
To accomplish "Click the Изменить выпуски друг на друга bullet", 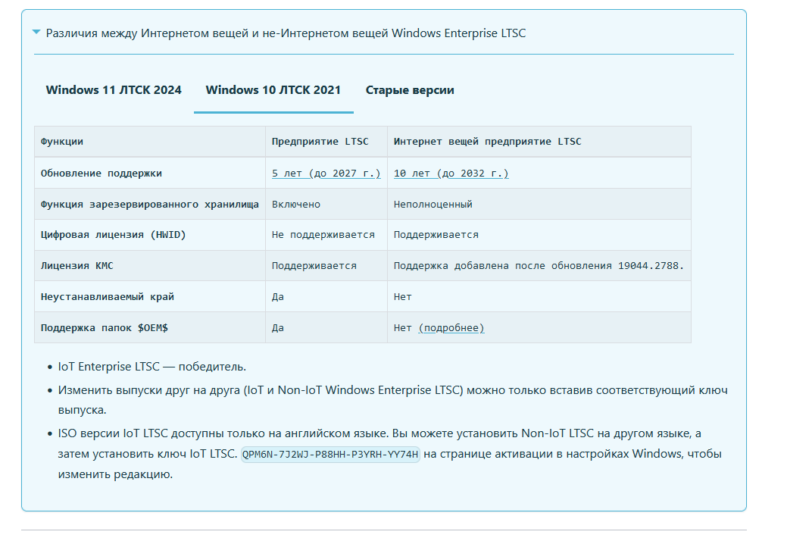I will click(392, 399).
